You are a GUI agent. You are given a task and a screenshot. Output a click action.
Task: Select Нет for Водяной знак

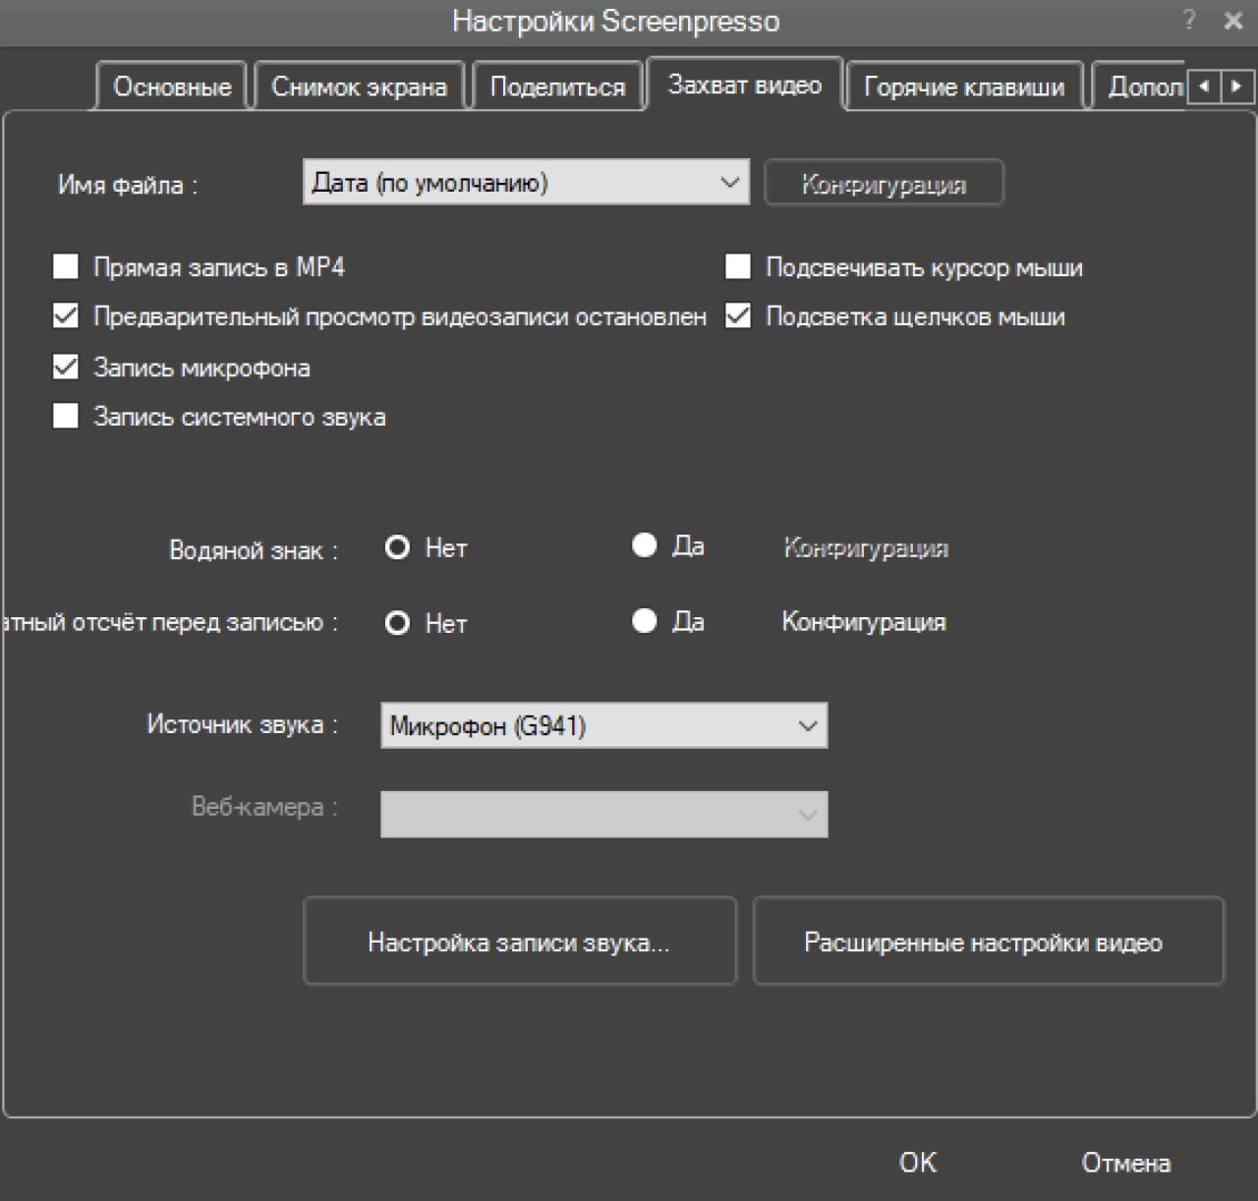(397, 547)
